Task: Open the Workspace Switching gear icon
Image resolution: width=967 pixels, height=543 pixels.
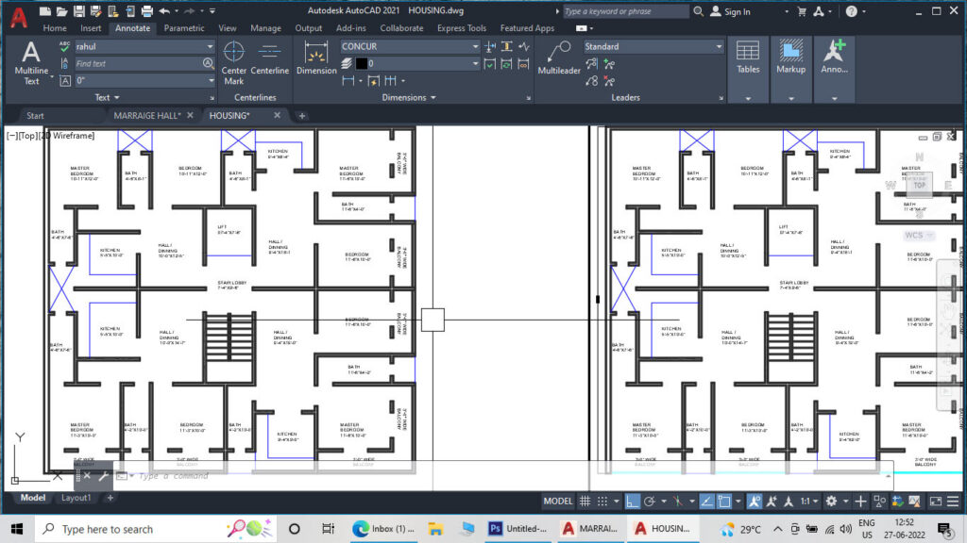Action: tap(831, 502)
